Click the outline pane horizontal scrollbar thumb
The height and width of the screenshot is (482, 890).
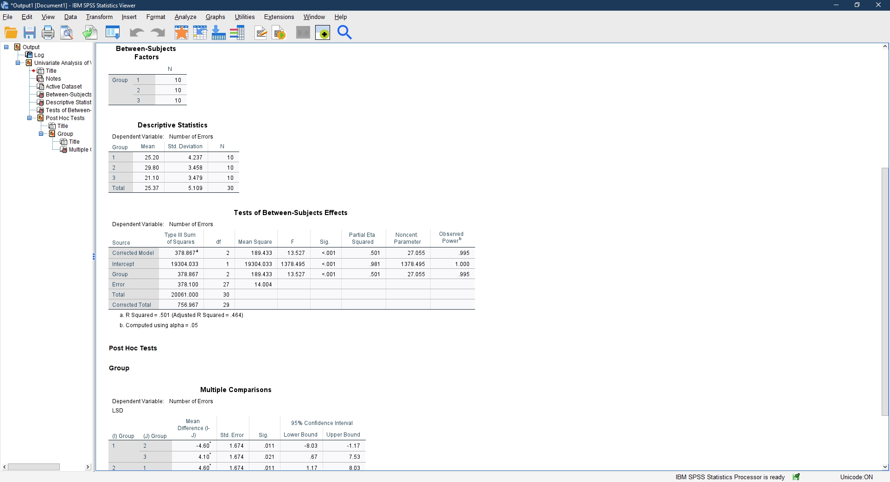coord(34,467)
